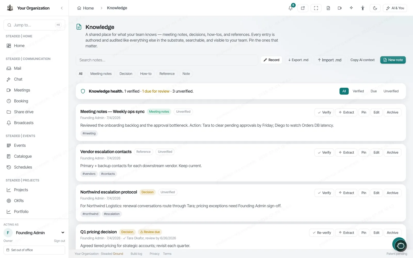The height and width of the screenshot is (258, 413).
Task: Open the accessibility figure icon
Action: pos(363,8)
